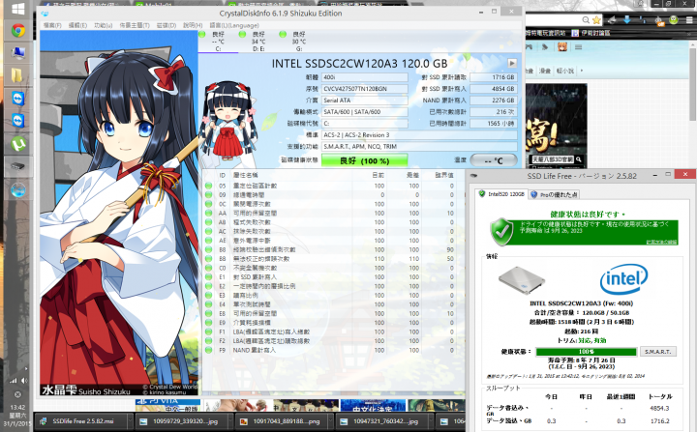
Task: Open the lower TeamViewer taskbar icon
Action: (17, 121)
